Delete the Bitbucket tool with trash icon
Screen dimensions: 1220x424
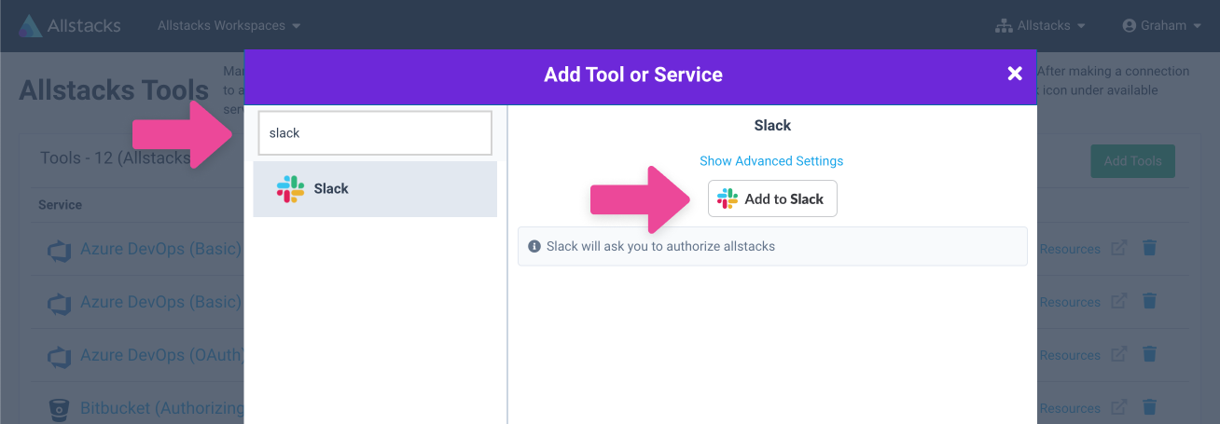[1150, 408]
